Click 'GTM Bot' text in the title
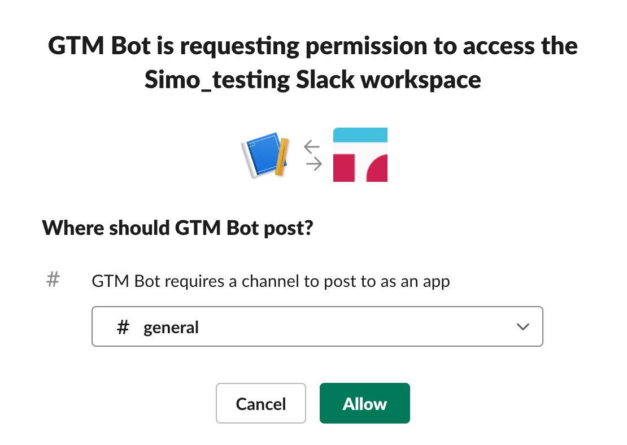The image size is (627, 445). pyautogui.click(x=99, y=46)
